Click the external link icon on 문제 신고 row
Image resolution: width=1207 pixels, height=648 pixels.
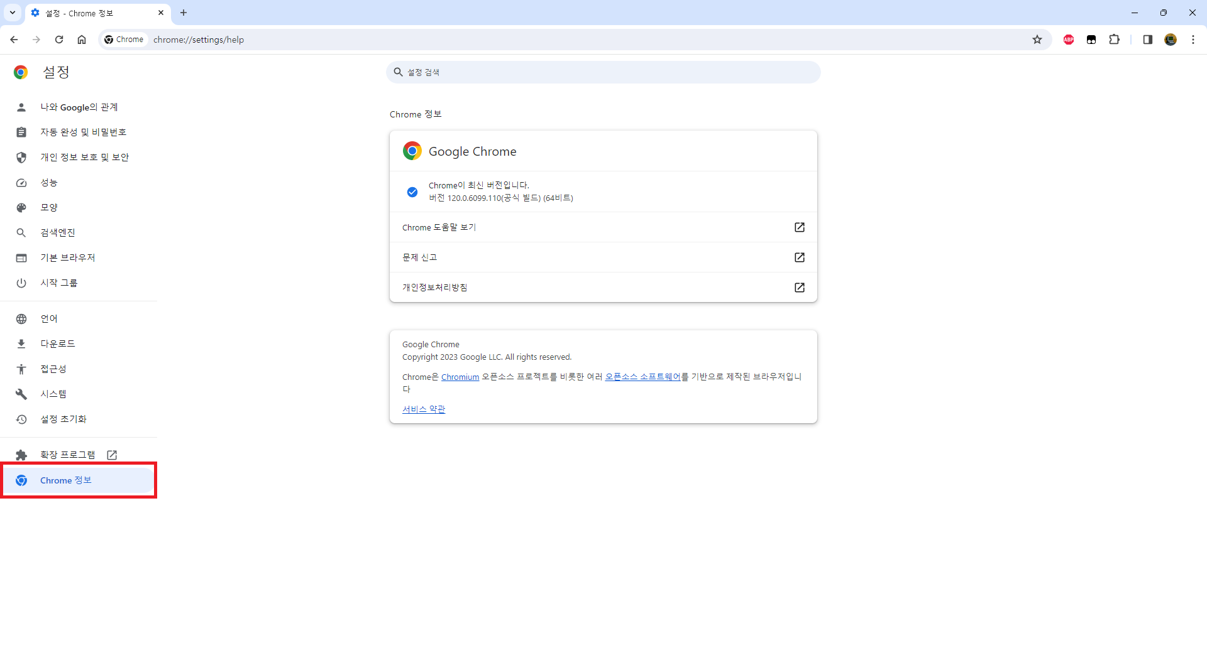point(800,257)
